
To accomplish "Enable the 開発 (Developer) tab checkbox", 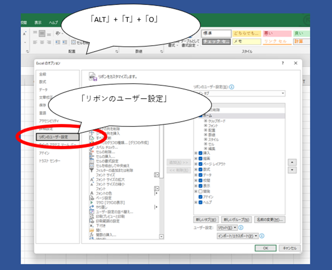I will (200, 191).
